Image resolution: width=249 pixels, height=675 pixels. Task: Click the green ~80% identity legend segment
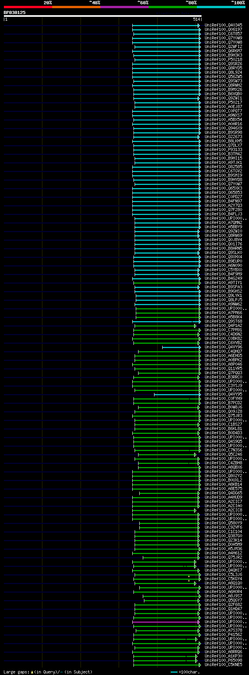(173, 7)
